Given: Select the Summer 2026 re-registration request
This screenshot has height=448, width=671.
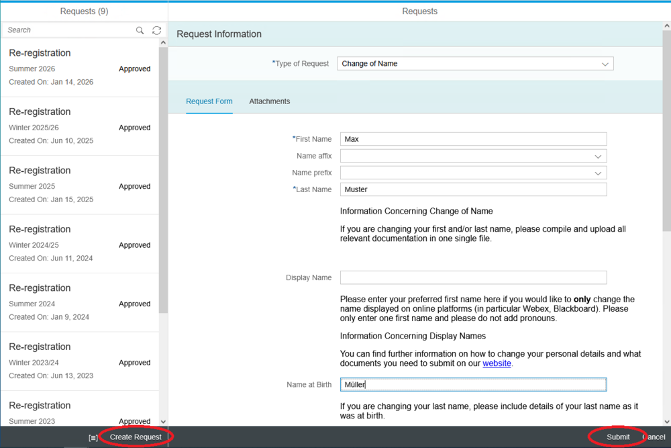Looking at the screenshot, I should [x=80, y=68].
